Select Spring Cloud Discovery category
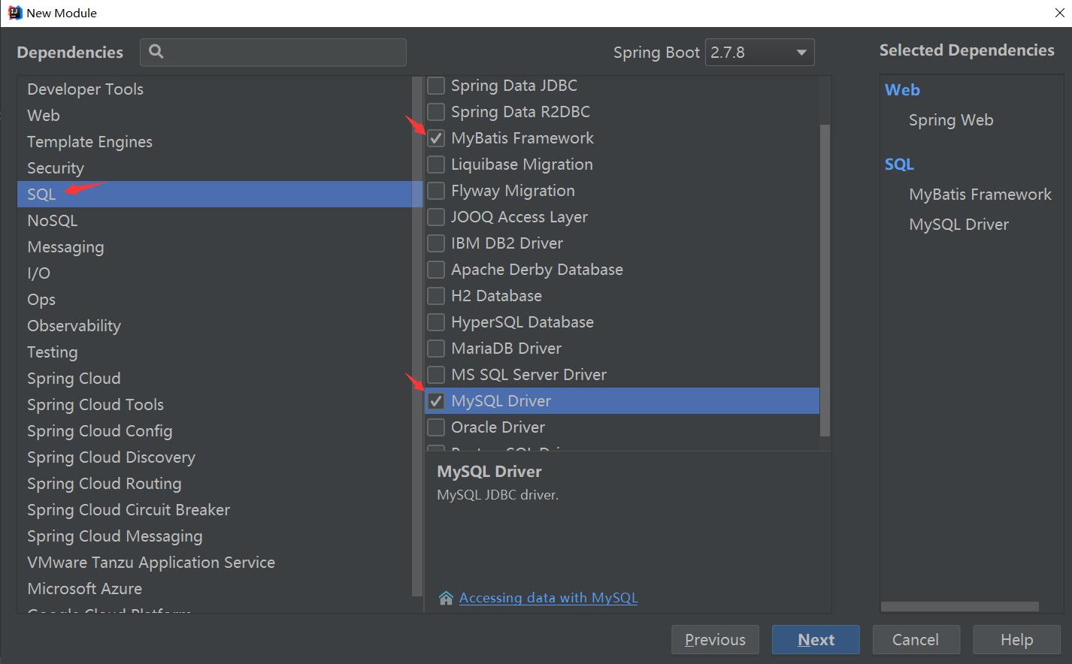 (x=215, y=457)
